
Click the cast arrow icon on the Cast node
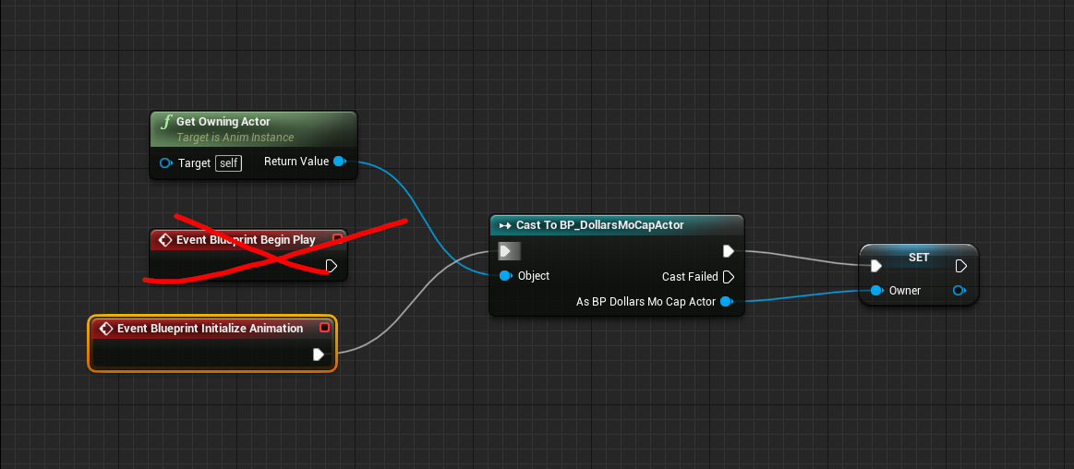[x=504, y=225]
